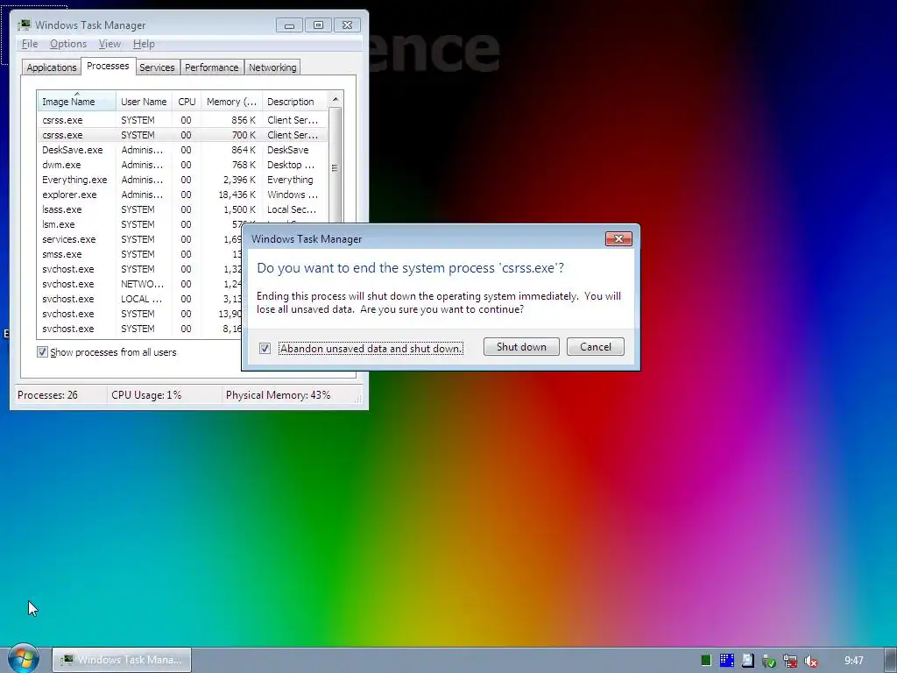Select the svchost.exe row owned by NETWO...
The height and width of the screenshot is (673, 897).
pos(139,284)
